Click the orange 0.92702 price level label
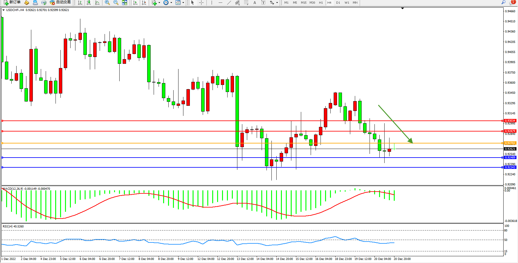 pyautogui.click(x=510, y=143)
